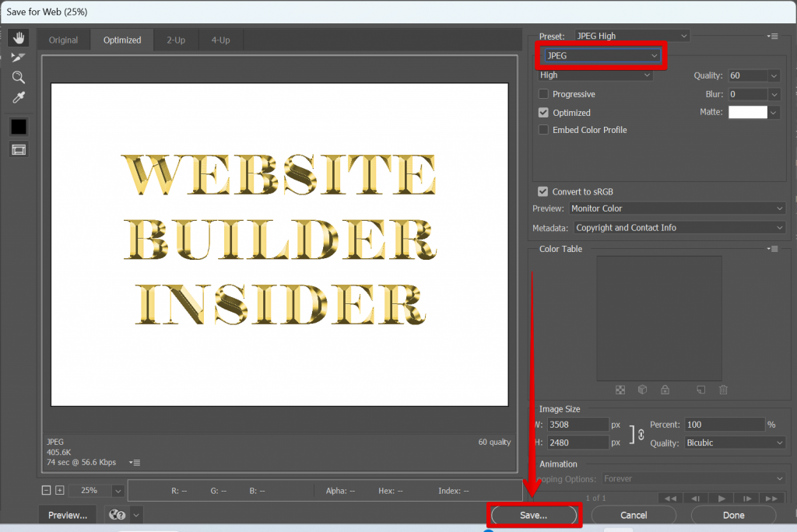The image size is (797, 532).
Task: Preview the image in a browser
Action: [x=67, y=514]
